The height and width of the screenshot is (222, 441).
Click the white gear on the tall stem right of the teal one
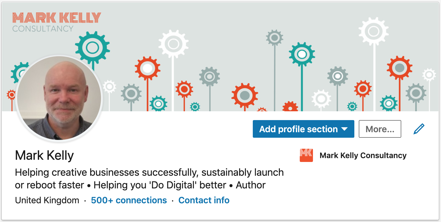coord(174,44)
